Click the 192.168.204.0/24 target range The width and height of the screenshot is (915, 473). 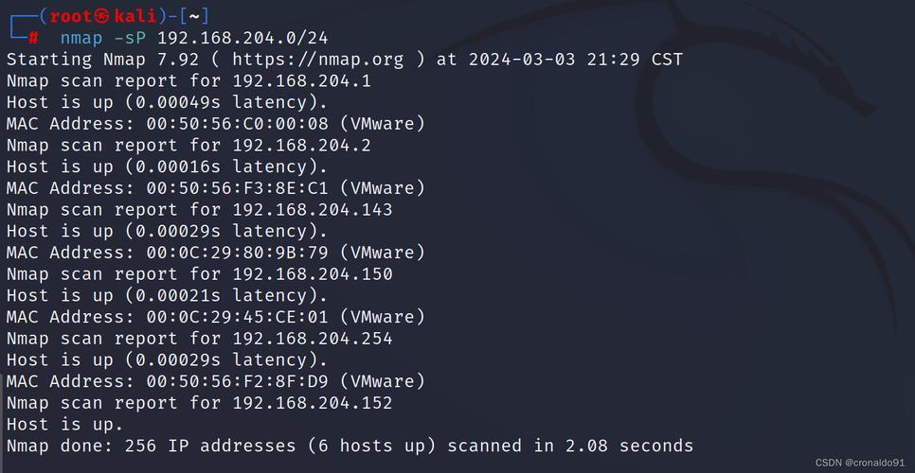(242, 39)
